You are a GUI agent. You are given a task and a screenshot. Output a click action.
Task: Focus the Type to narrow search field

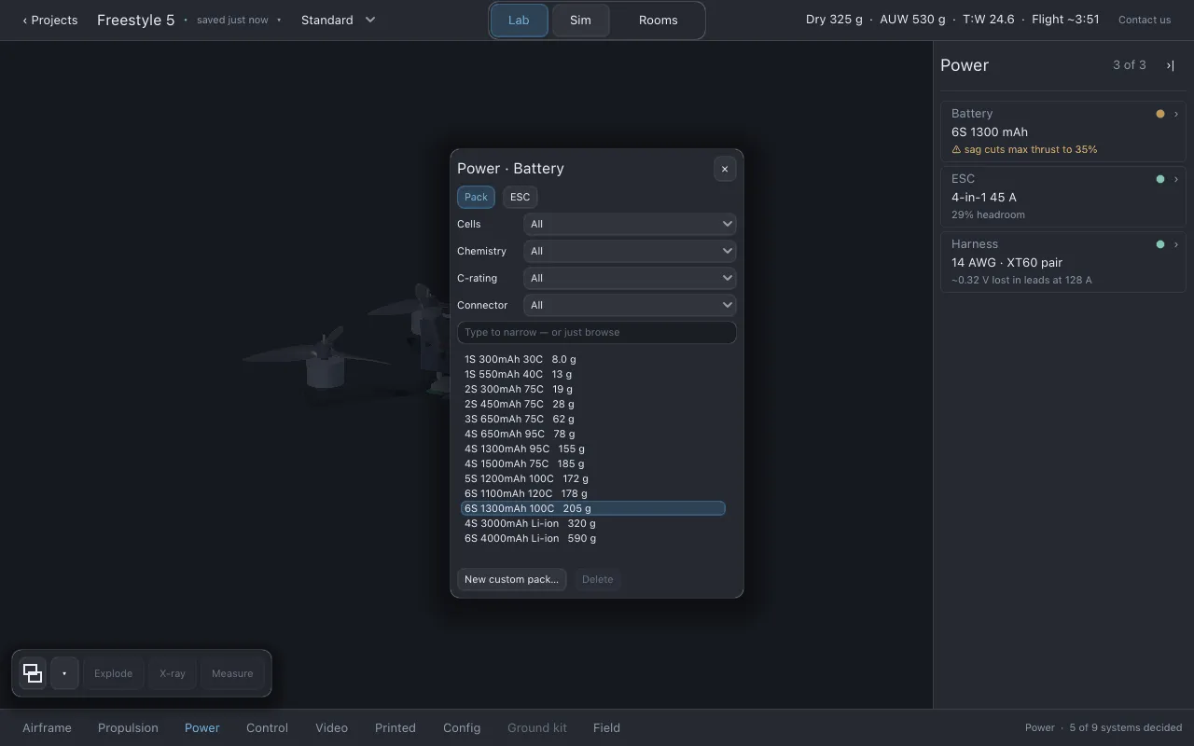point(597,332)
